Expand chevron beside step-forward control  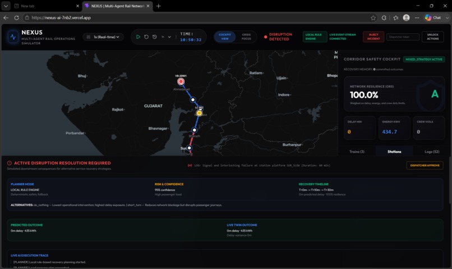tap(169, 37)
